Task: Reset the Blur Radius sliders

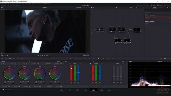Action: (81, 63)
